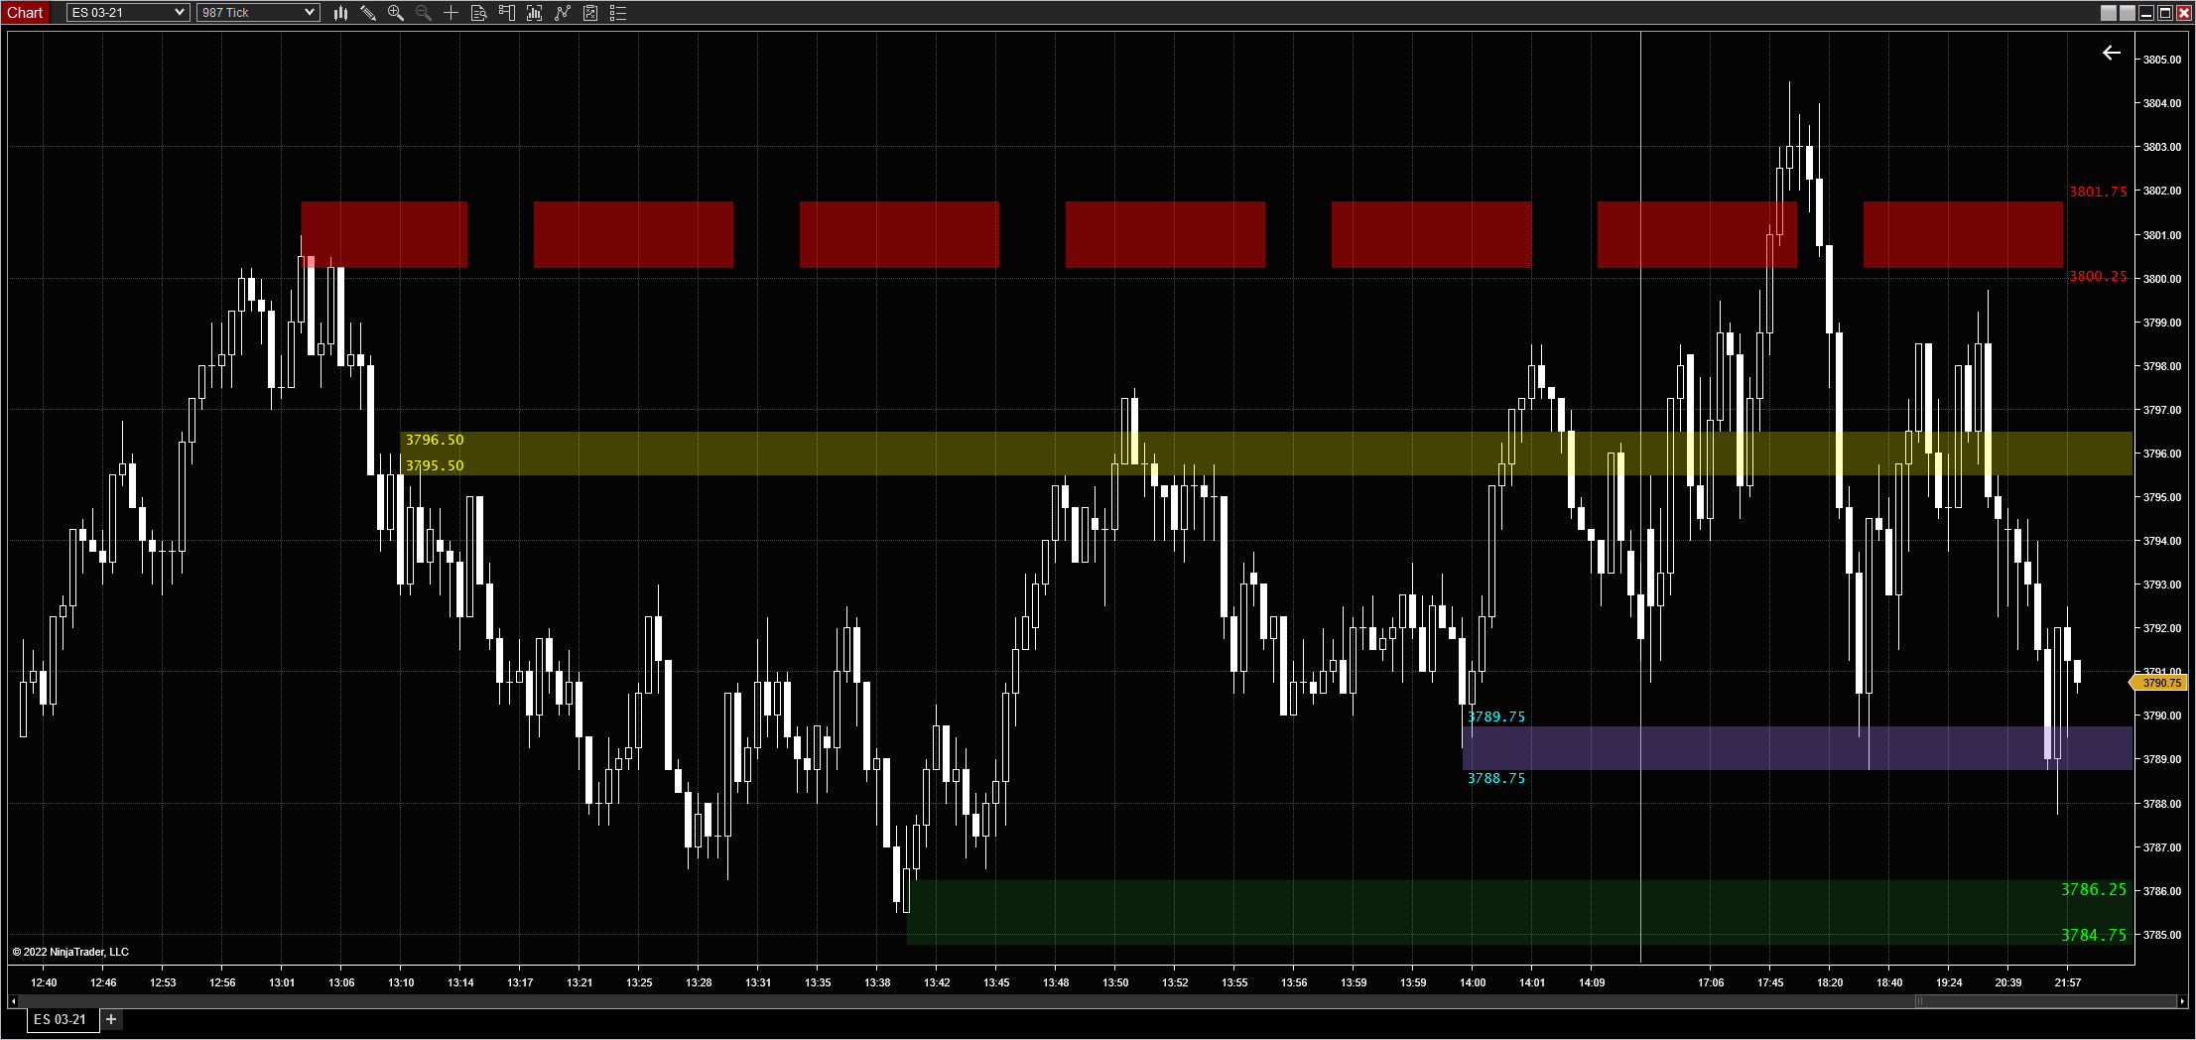Click the yellow 3795.50 label
The image size is (2196, 1040).
tap(435, 465)
